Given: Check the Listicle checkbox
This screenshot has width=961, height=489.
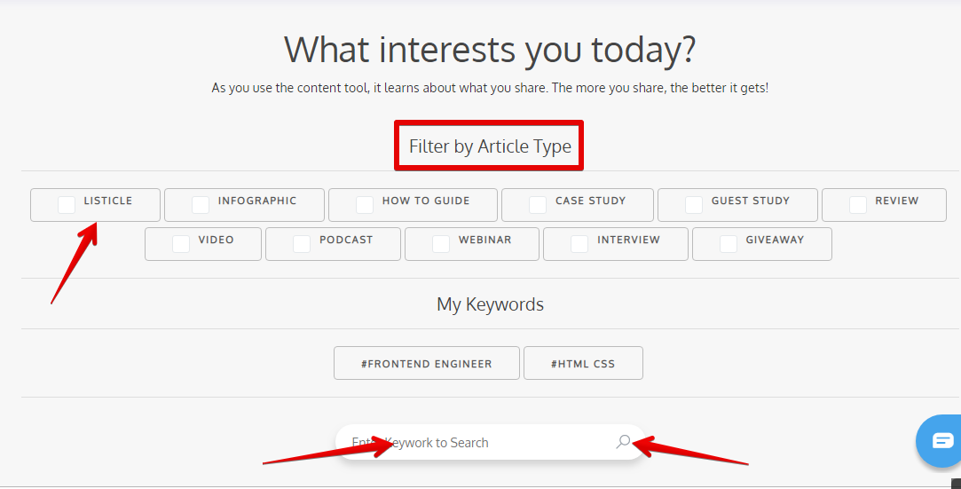Looking at the screenshot, I should tap(67, 205).
